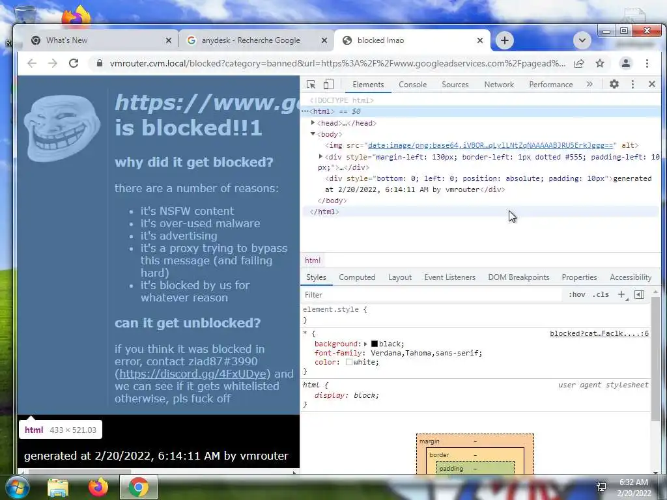Open the DevTools Sources tab
The height and width of the screenshot is (500, 667).
[x=455, y=85]
